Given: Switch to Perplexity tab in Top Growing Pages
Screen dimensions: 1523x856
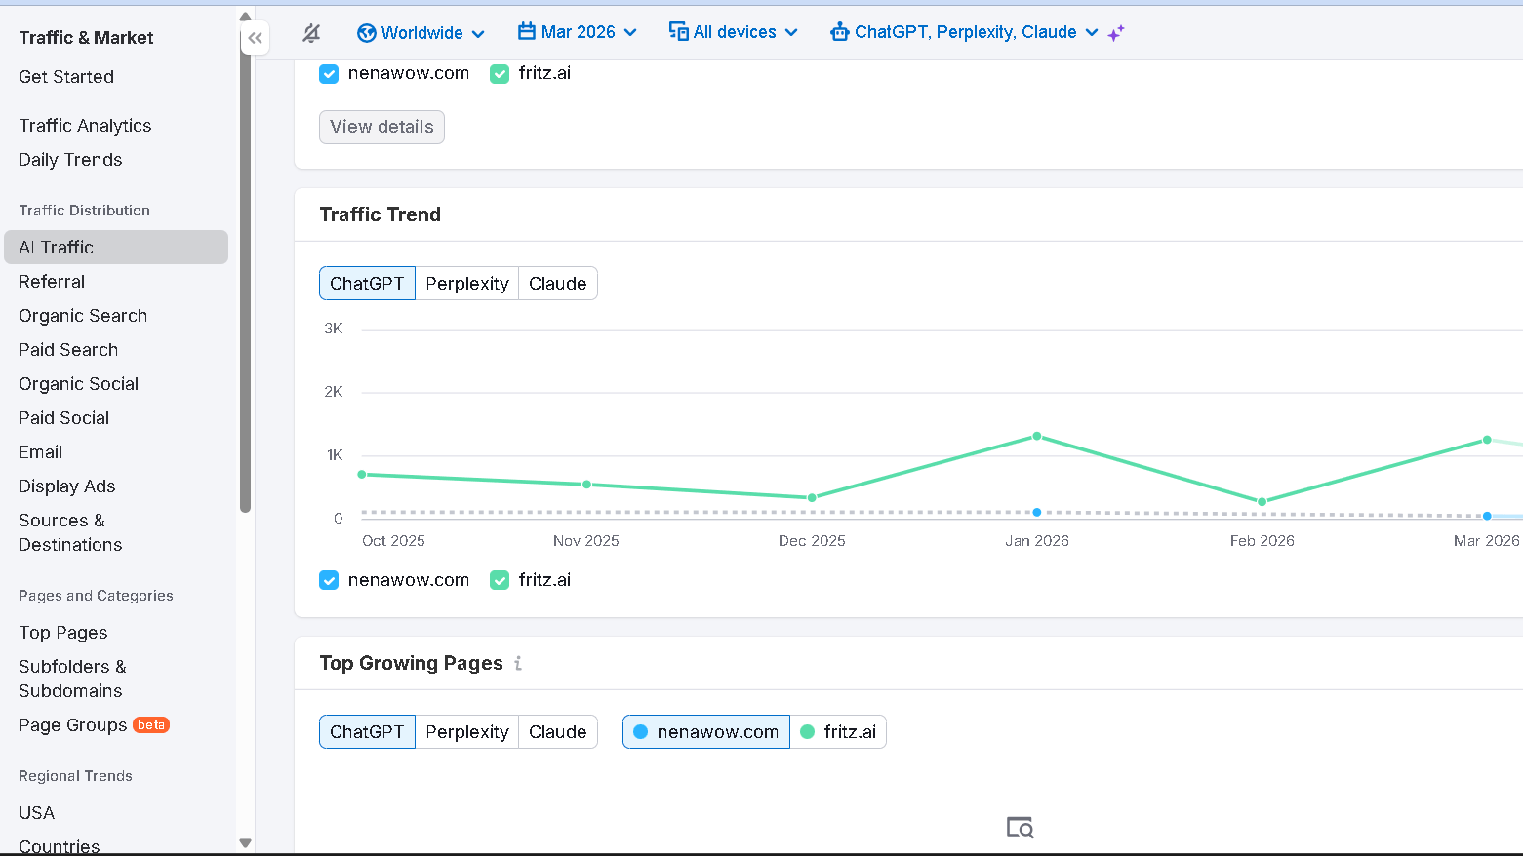Looking at the screenshot, I should tap(467, 732).
